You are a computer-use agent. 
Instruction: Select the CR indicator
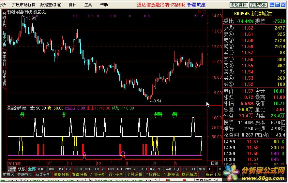(x=97, y=169)
